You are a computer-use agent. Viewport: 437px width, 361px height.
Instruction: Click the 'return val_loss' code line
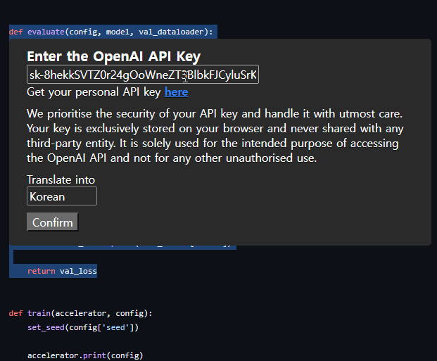click(62, 271)
